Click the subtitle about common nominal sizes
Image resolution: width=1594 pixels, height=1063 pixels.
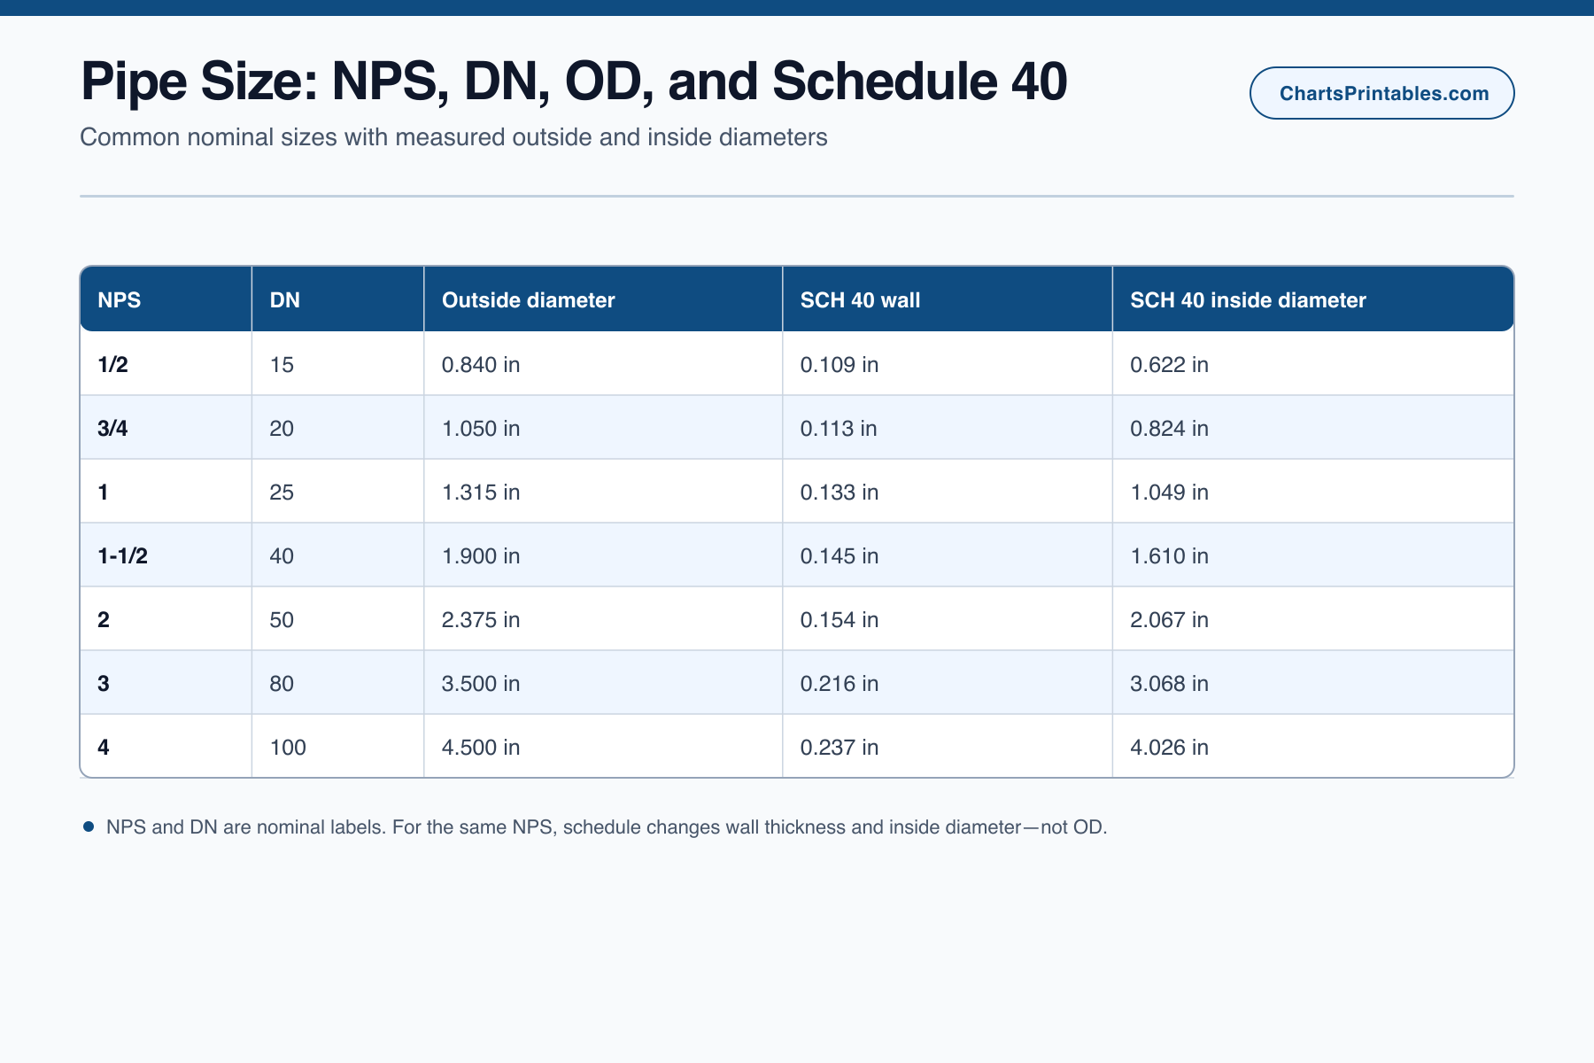pyautogui.click(x=453, y=137)
